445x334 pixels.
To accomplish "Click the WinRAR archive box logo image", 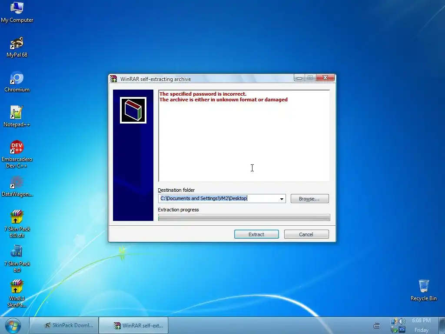I will tap(133, 110).
